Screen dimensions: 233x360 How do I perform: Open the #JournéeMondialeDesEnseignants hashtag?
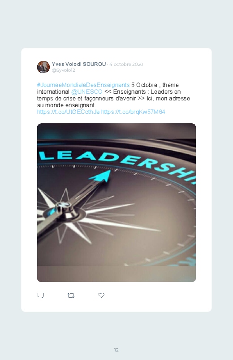coord(83,85)
